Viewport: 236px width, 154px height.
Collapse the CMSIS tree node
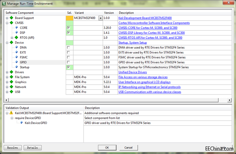(x=7, y=23)
